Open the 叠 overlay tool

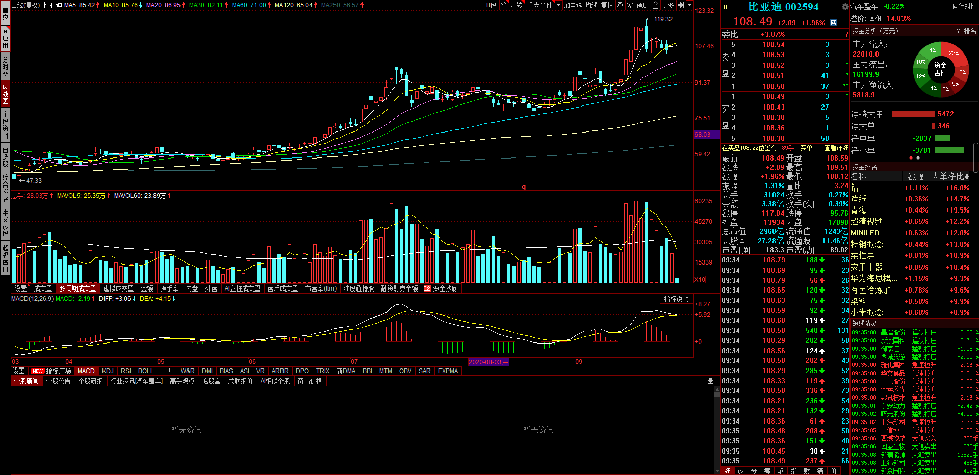[620, 5]
